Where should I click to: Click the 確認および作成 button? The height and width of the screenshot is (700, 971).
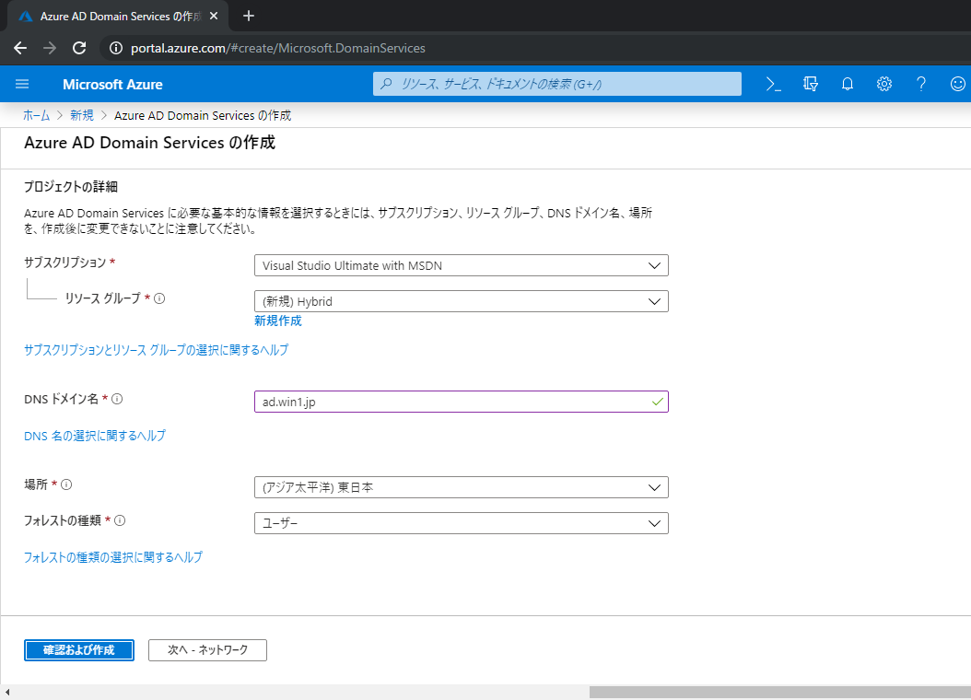pyautogui.click(x=79, y=650)
